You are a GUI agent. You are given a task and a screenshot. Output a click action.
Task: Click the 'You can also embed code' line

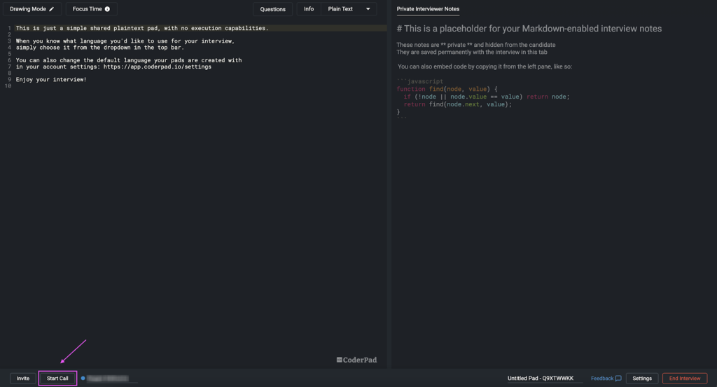point(485,66)
